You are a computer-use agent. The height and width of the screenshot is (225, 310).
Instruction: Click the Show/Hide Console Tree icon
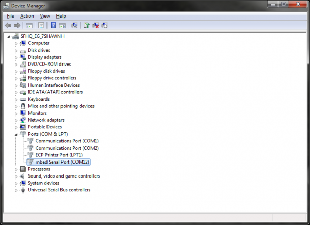[x=29, y=25]
